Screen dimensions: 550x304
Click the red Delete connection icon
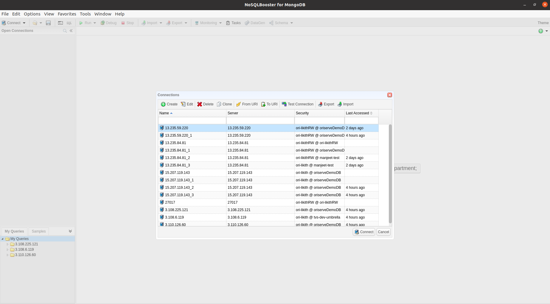pos(200,104)
